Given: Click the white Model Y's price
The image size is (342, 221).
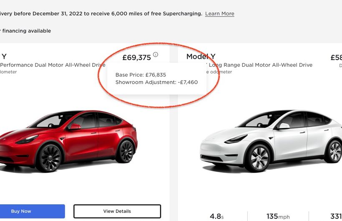Looking at the screenshot, I should 336,58.
